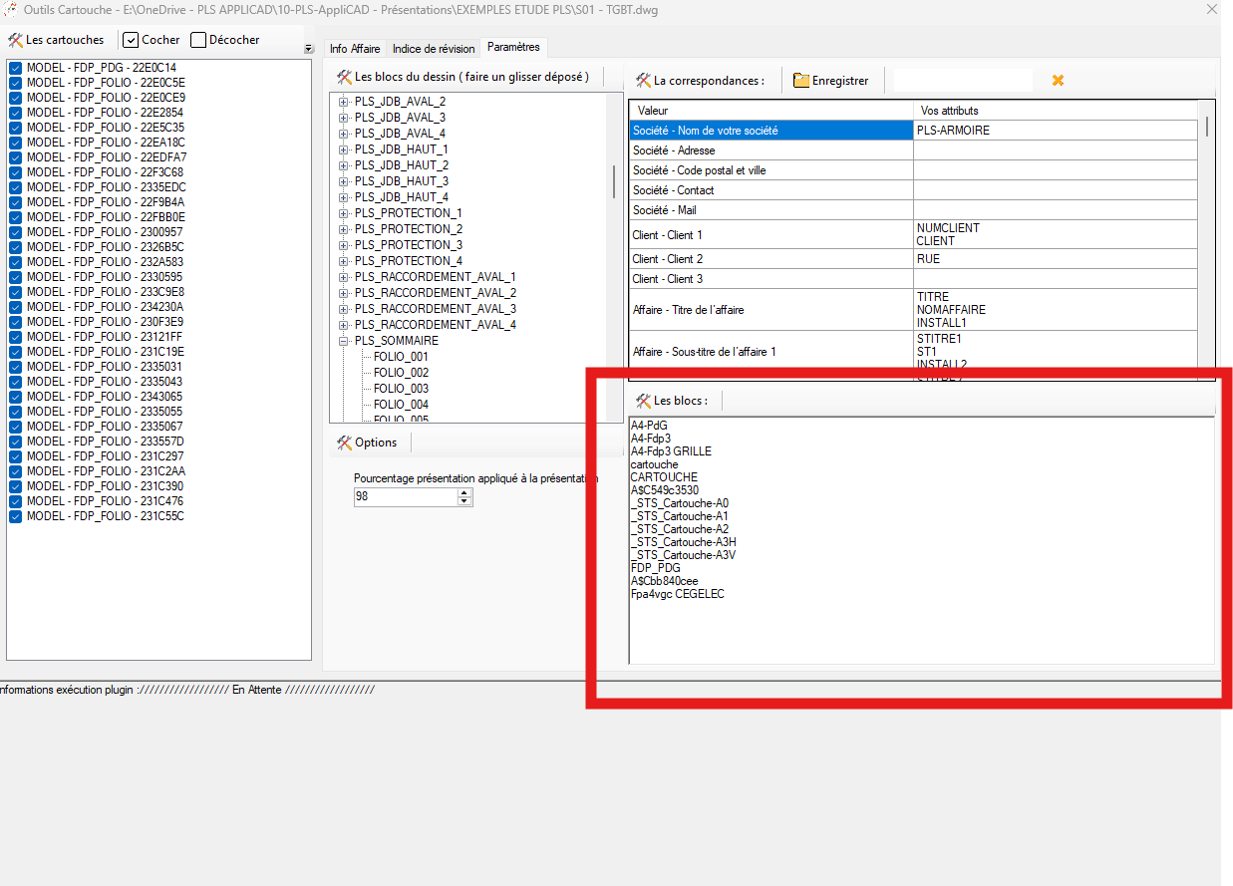Open the Info Affaire tab
This screenshot has height=886, width=1233.
[x=354, y=47]
